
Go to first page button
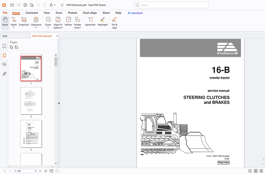tap(5, 171)
